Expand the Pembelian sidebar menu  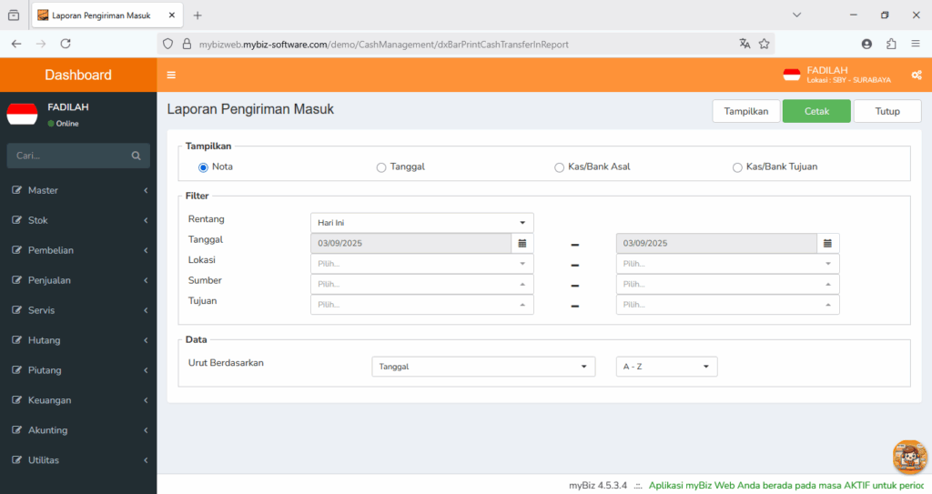tap(78, 250)
